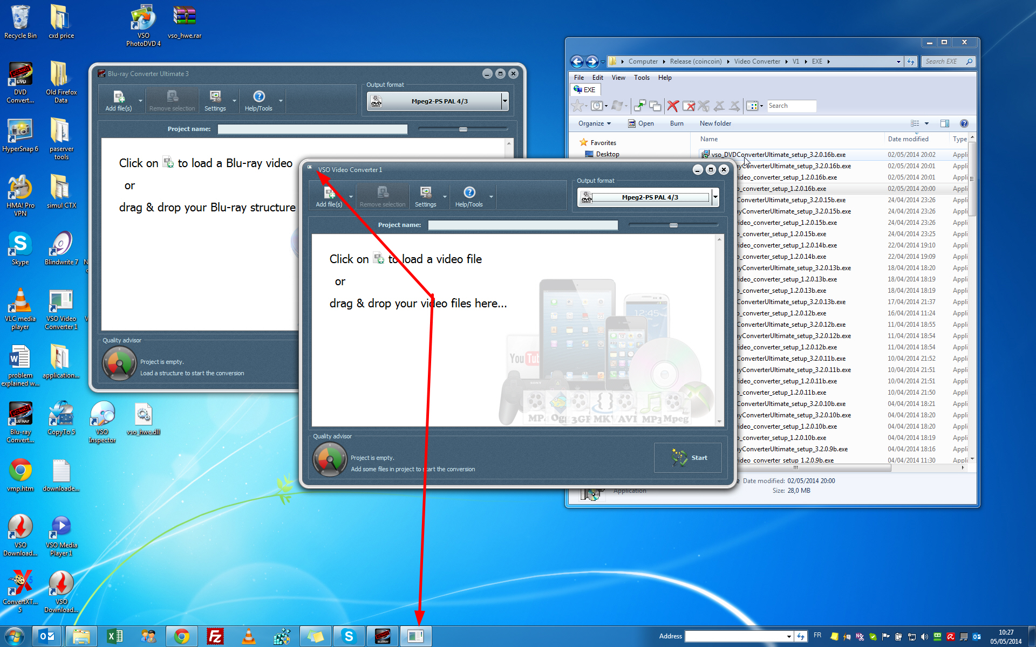This screenshot has width=1036, height=647.
Task: Click the history clock icon in toolbar
Action: coord(596,106)
